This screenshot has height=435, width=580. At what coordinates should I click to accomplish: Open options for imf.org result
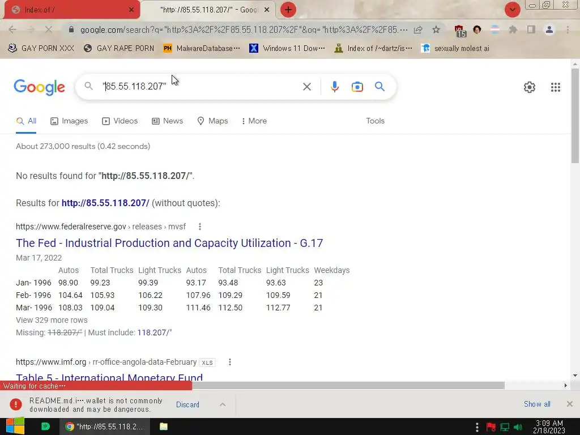pyautogui.click(x=230, y=362)
